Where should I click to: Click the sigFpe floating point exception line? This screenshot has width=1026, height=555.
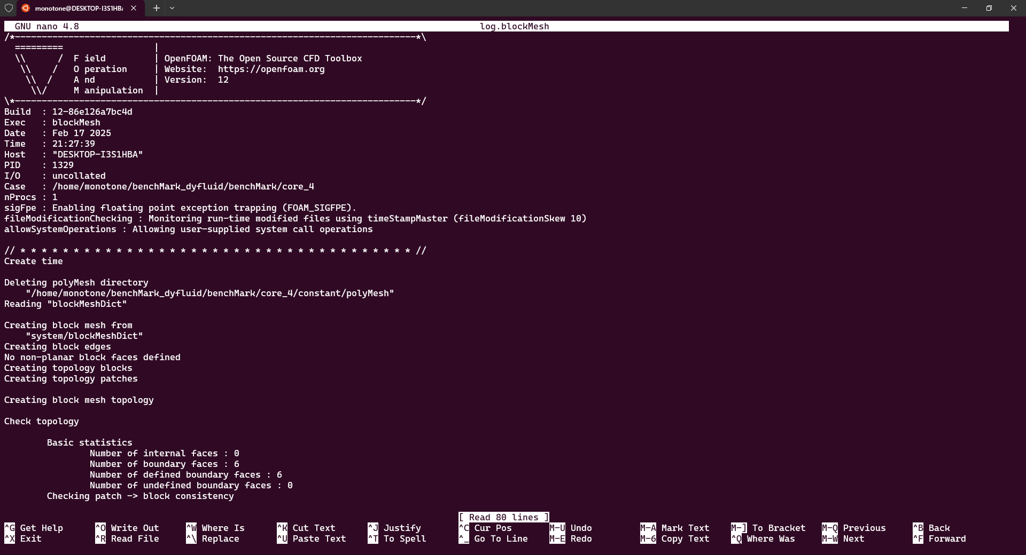point(181,208)
